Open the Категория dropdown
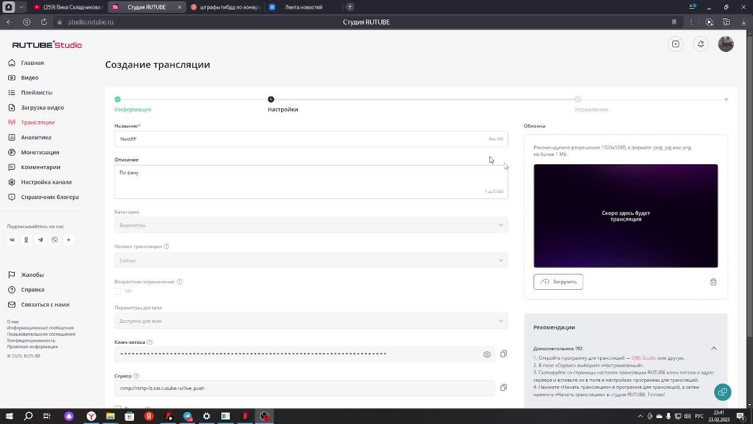Screen dimensions: 753x424 click(311, 225)
